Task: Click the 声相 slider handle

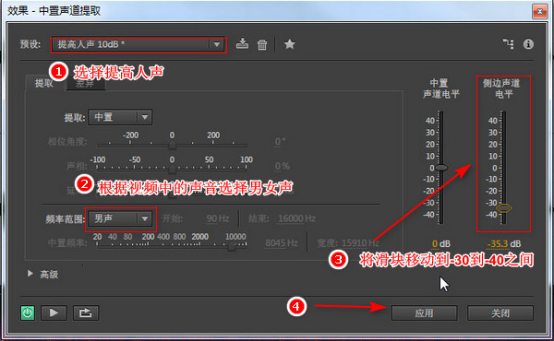Action: [x=172, y=170]
